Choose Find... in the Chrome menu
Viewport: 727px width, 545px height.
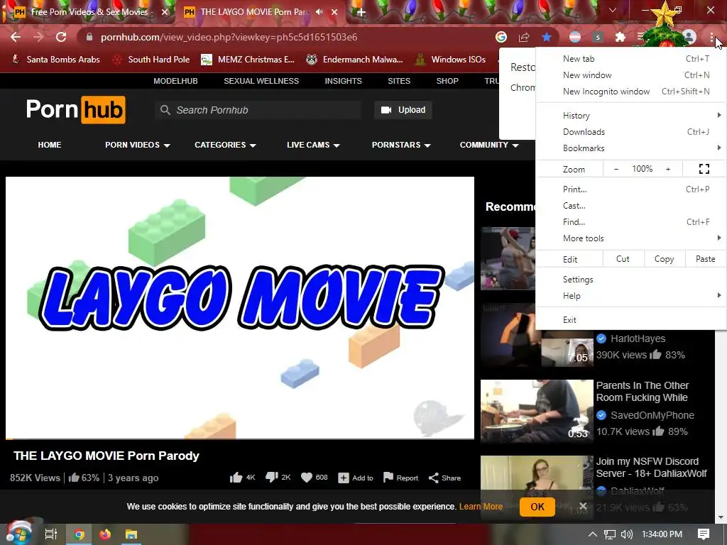pos(631,222)
